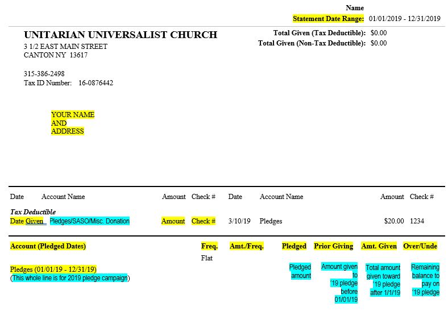Click the phone number 315-386-2498
Image resolution: width=448 pixels, height=311 pixels.
[x=44, y=74]
